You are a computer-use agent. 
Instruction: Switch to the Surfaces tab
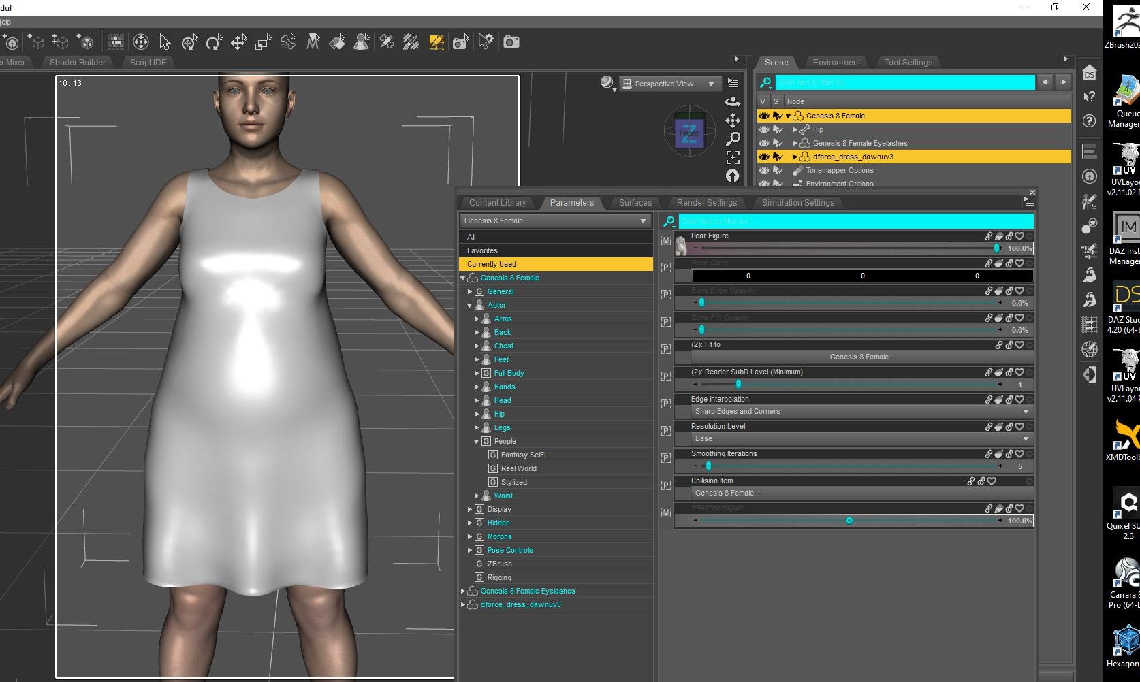pos(635,203)
